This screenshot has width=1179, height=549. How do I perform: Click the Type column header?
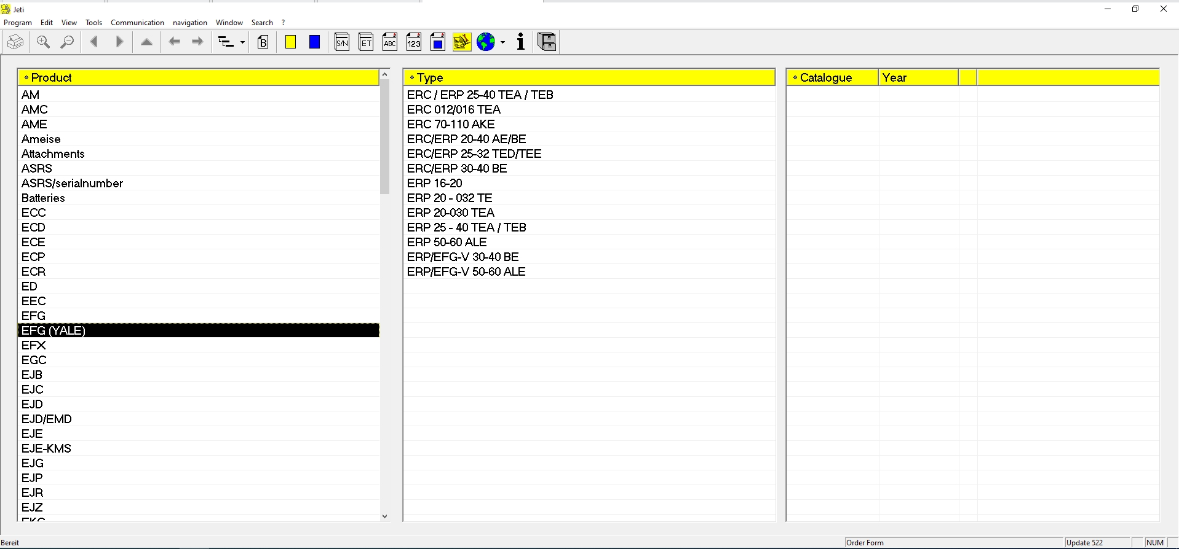[x=589, y=77]
